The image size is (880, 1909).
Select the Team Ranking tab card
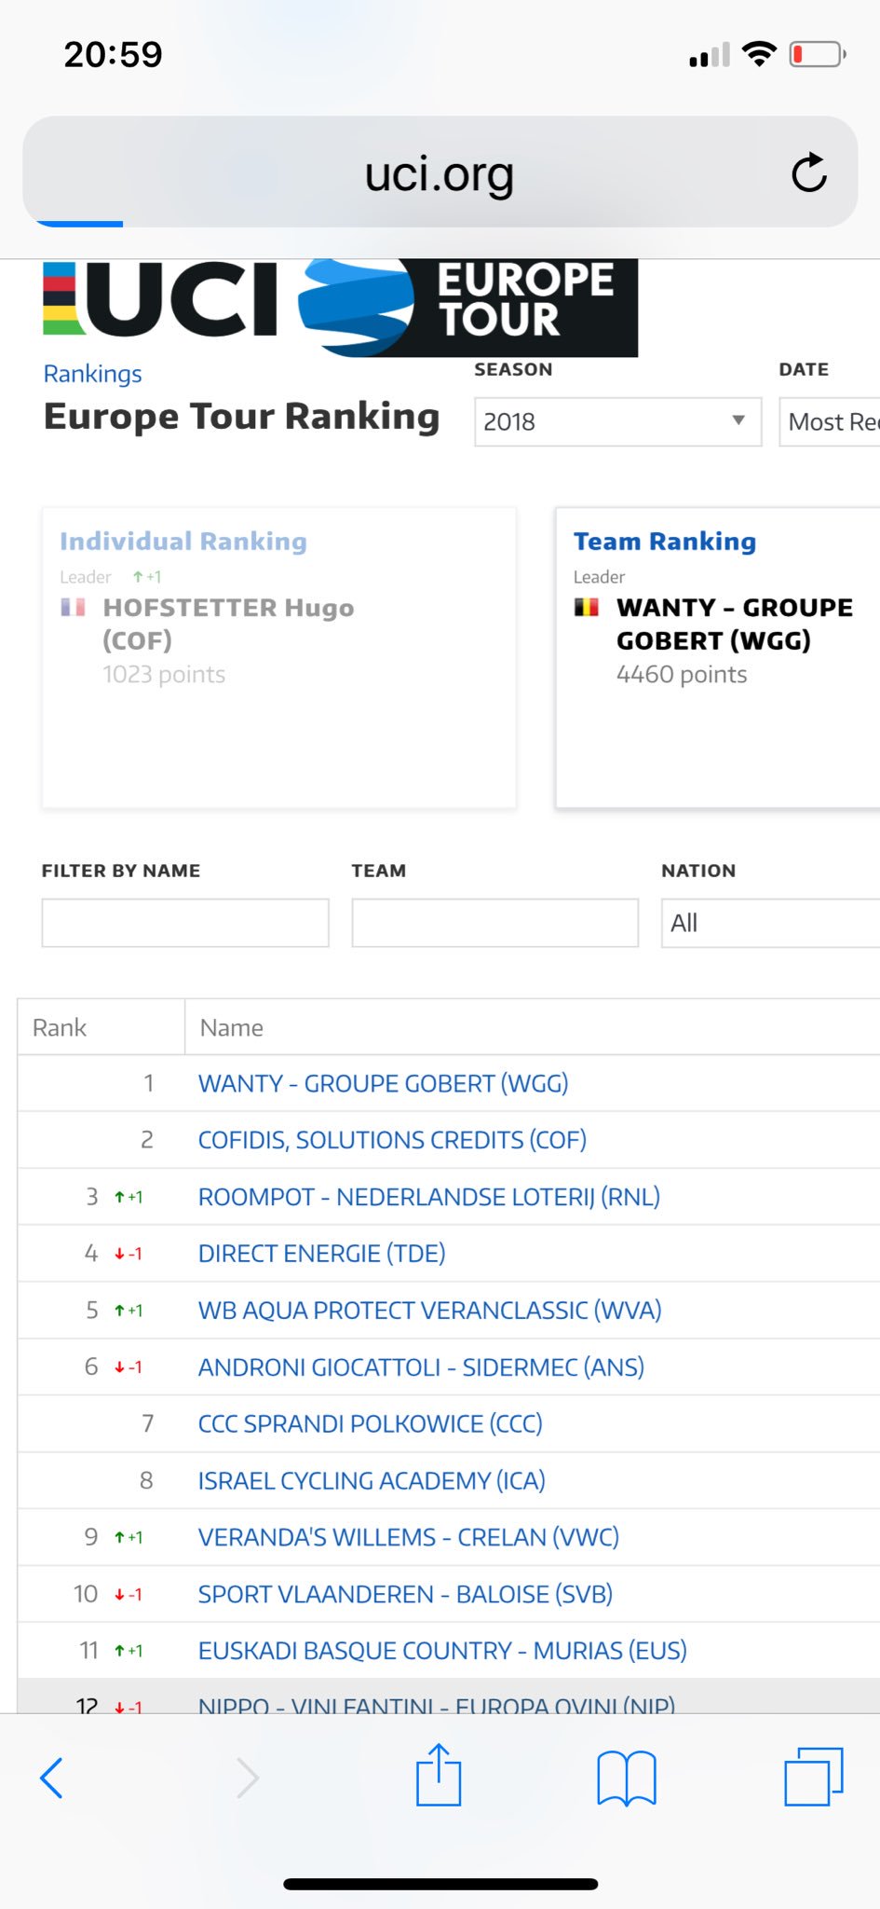[x=718, y=657]
